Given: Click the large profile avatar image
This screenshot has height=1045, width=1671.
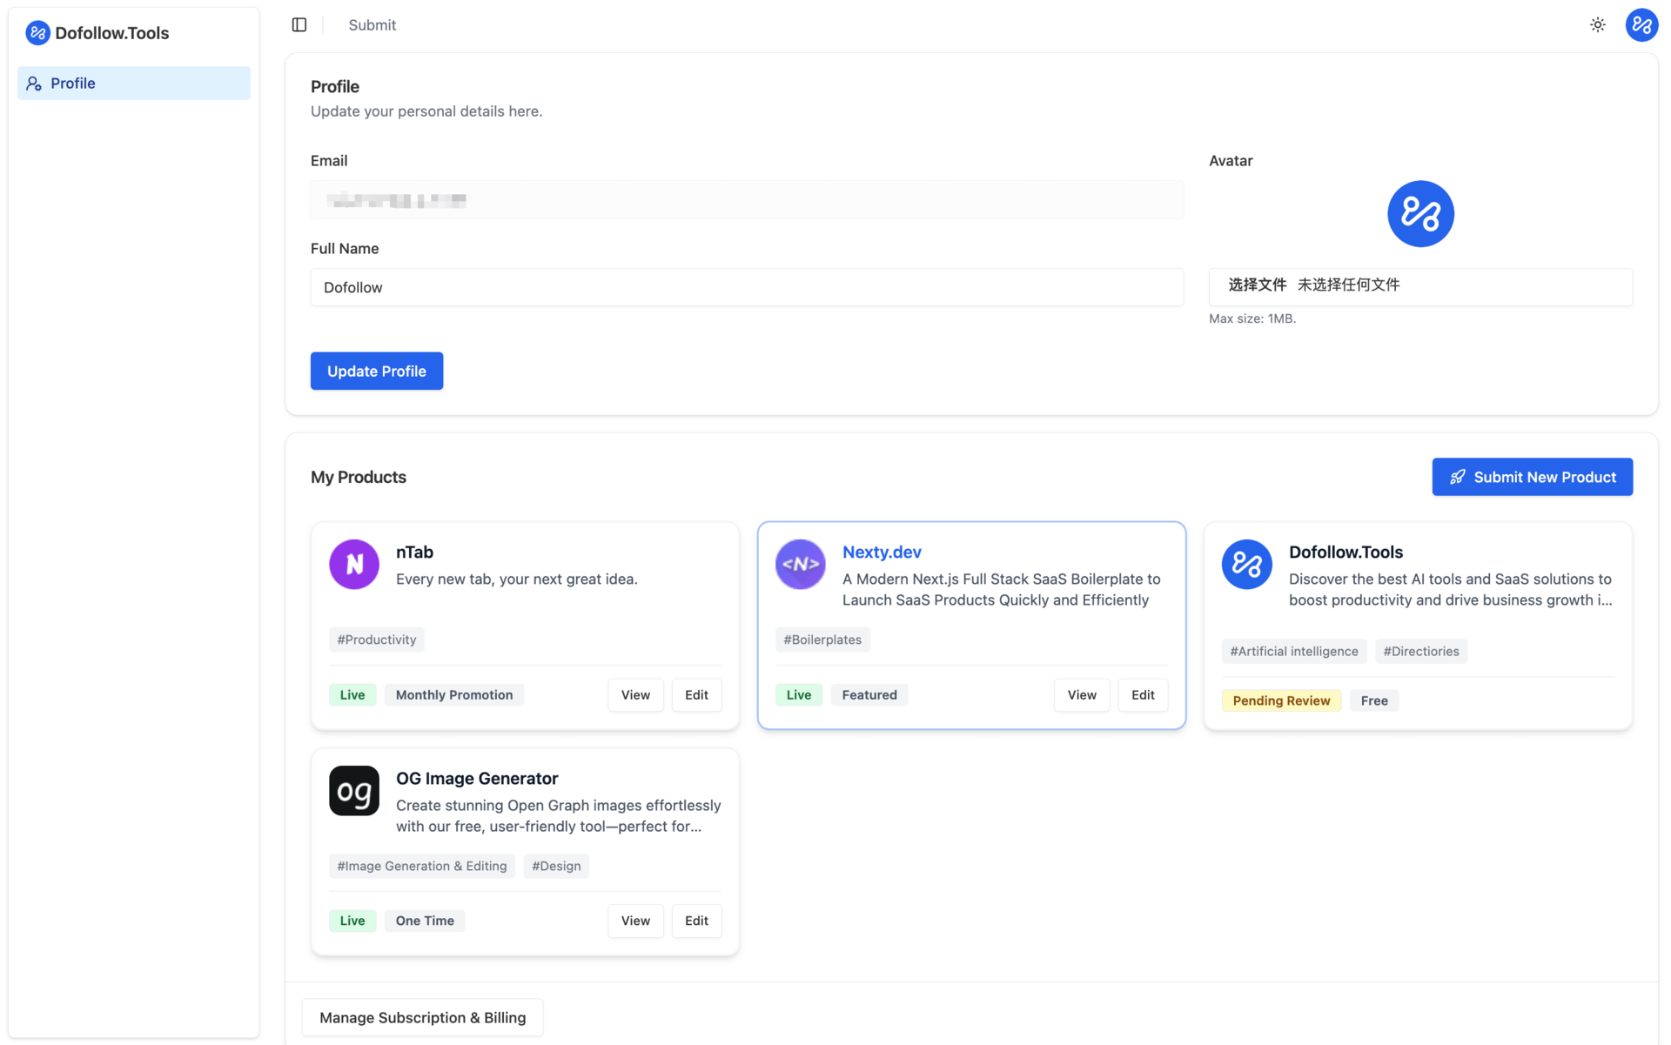Looking at the screenshot, I should (1419, 214).
